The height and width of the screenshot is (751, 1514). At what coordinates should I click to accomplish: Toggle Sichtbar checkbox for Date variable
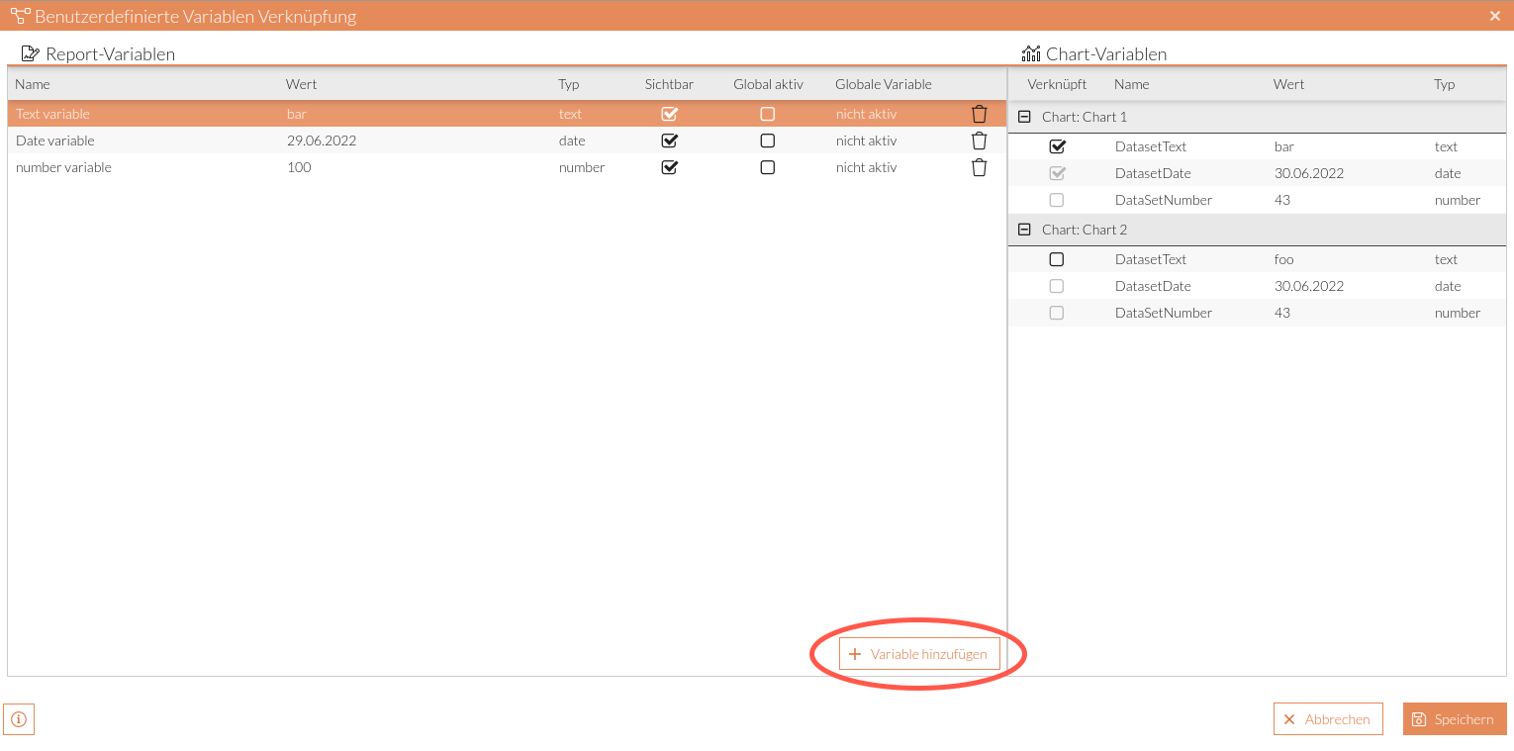pyautogui.click(x=669, y=141)
